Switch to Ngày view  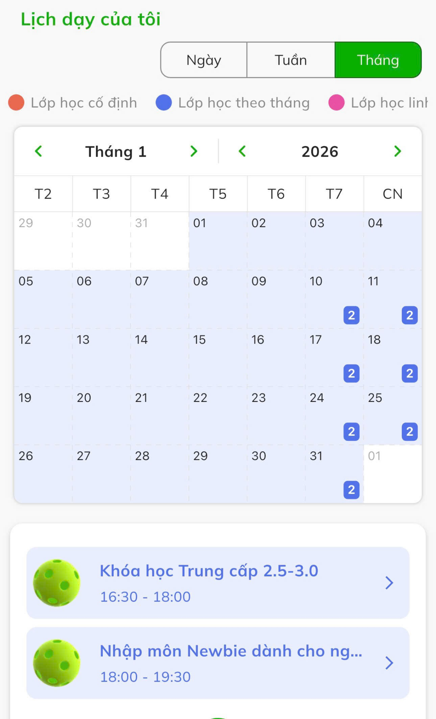click(x=204, y=60)
